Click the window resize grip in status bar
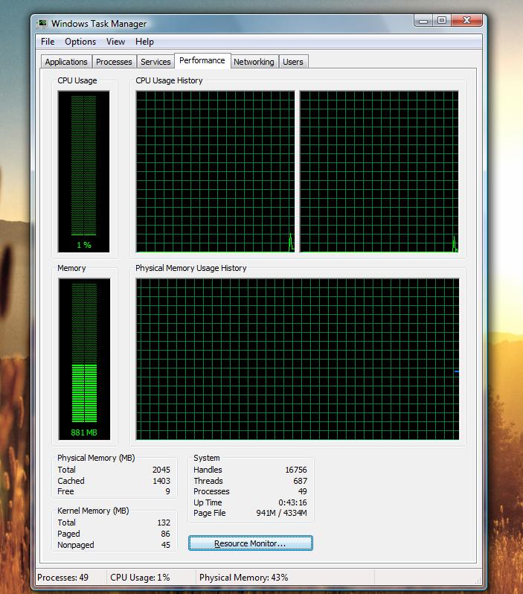The image size is (523, 594). click(x=478, y=581)
